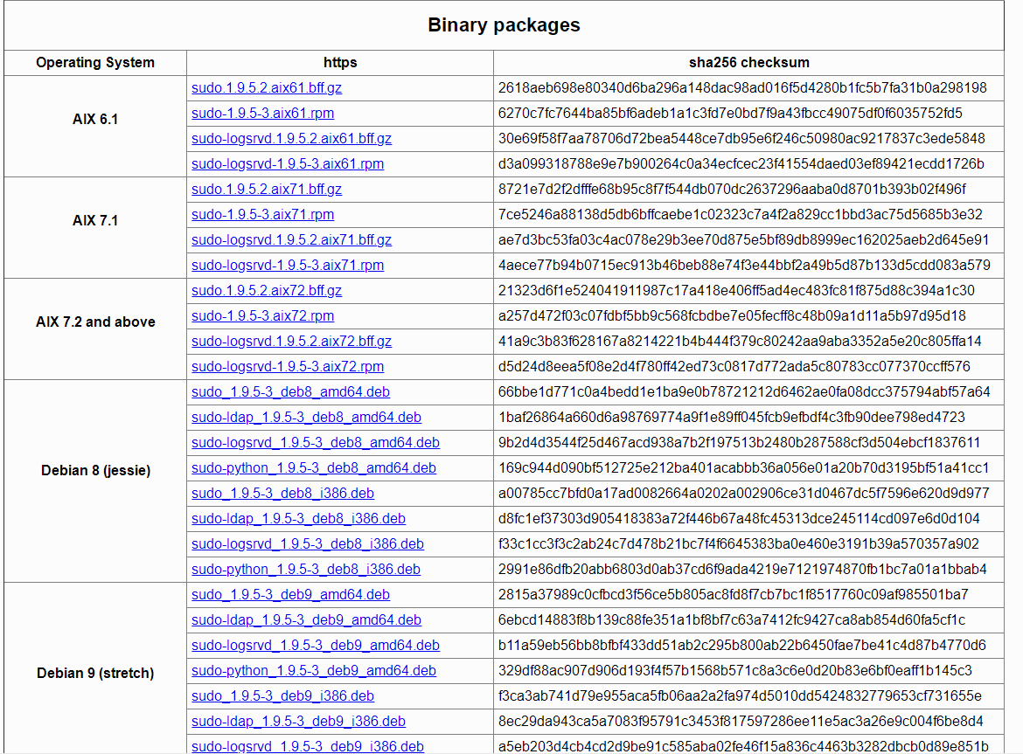This screenshot has height=754, width=1023.
Task: Click sudo-1.9.5-3.aix72.rpm link
Action: [262, 316]
